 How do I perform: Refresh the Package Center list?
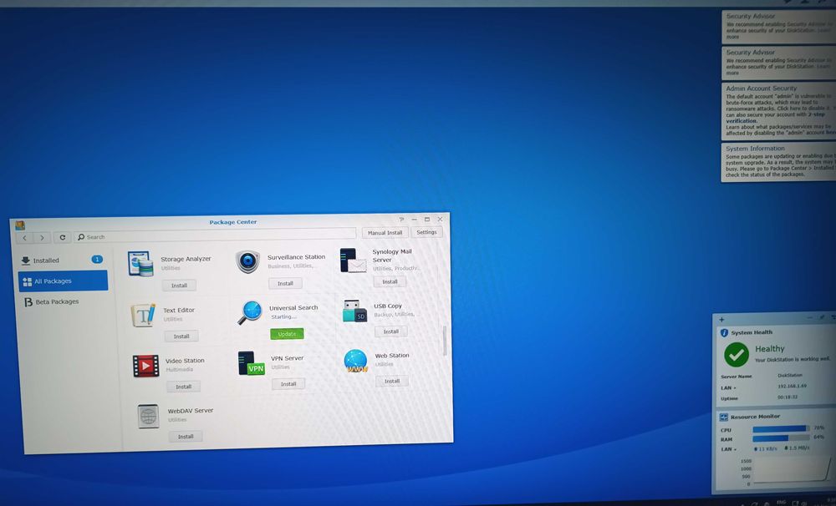click(x=63, y=237)
